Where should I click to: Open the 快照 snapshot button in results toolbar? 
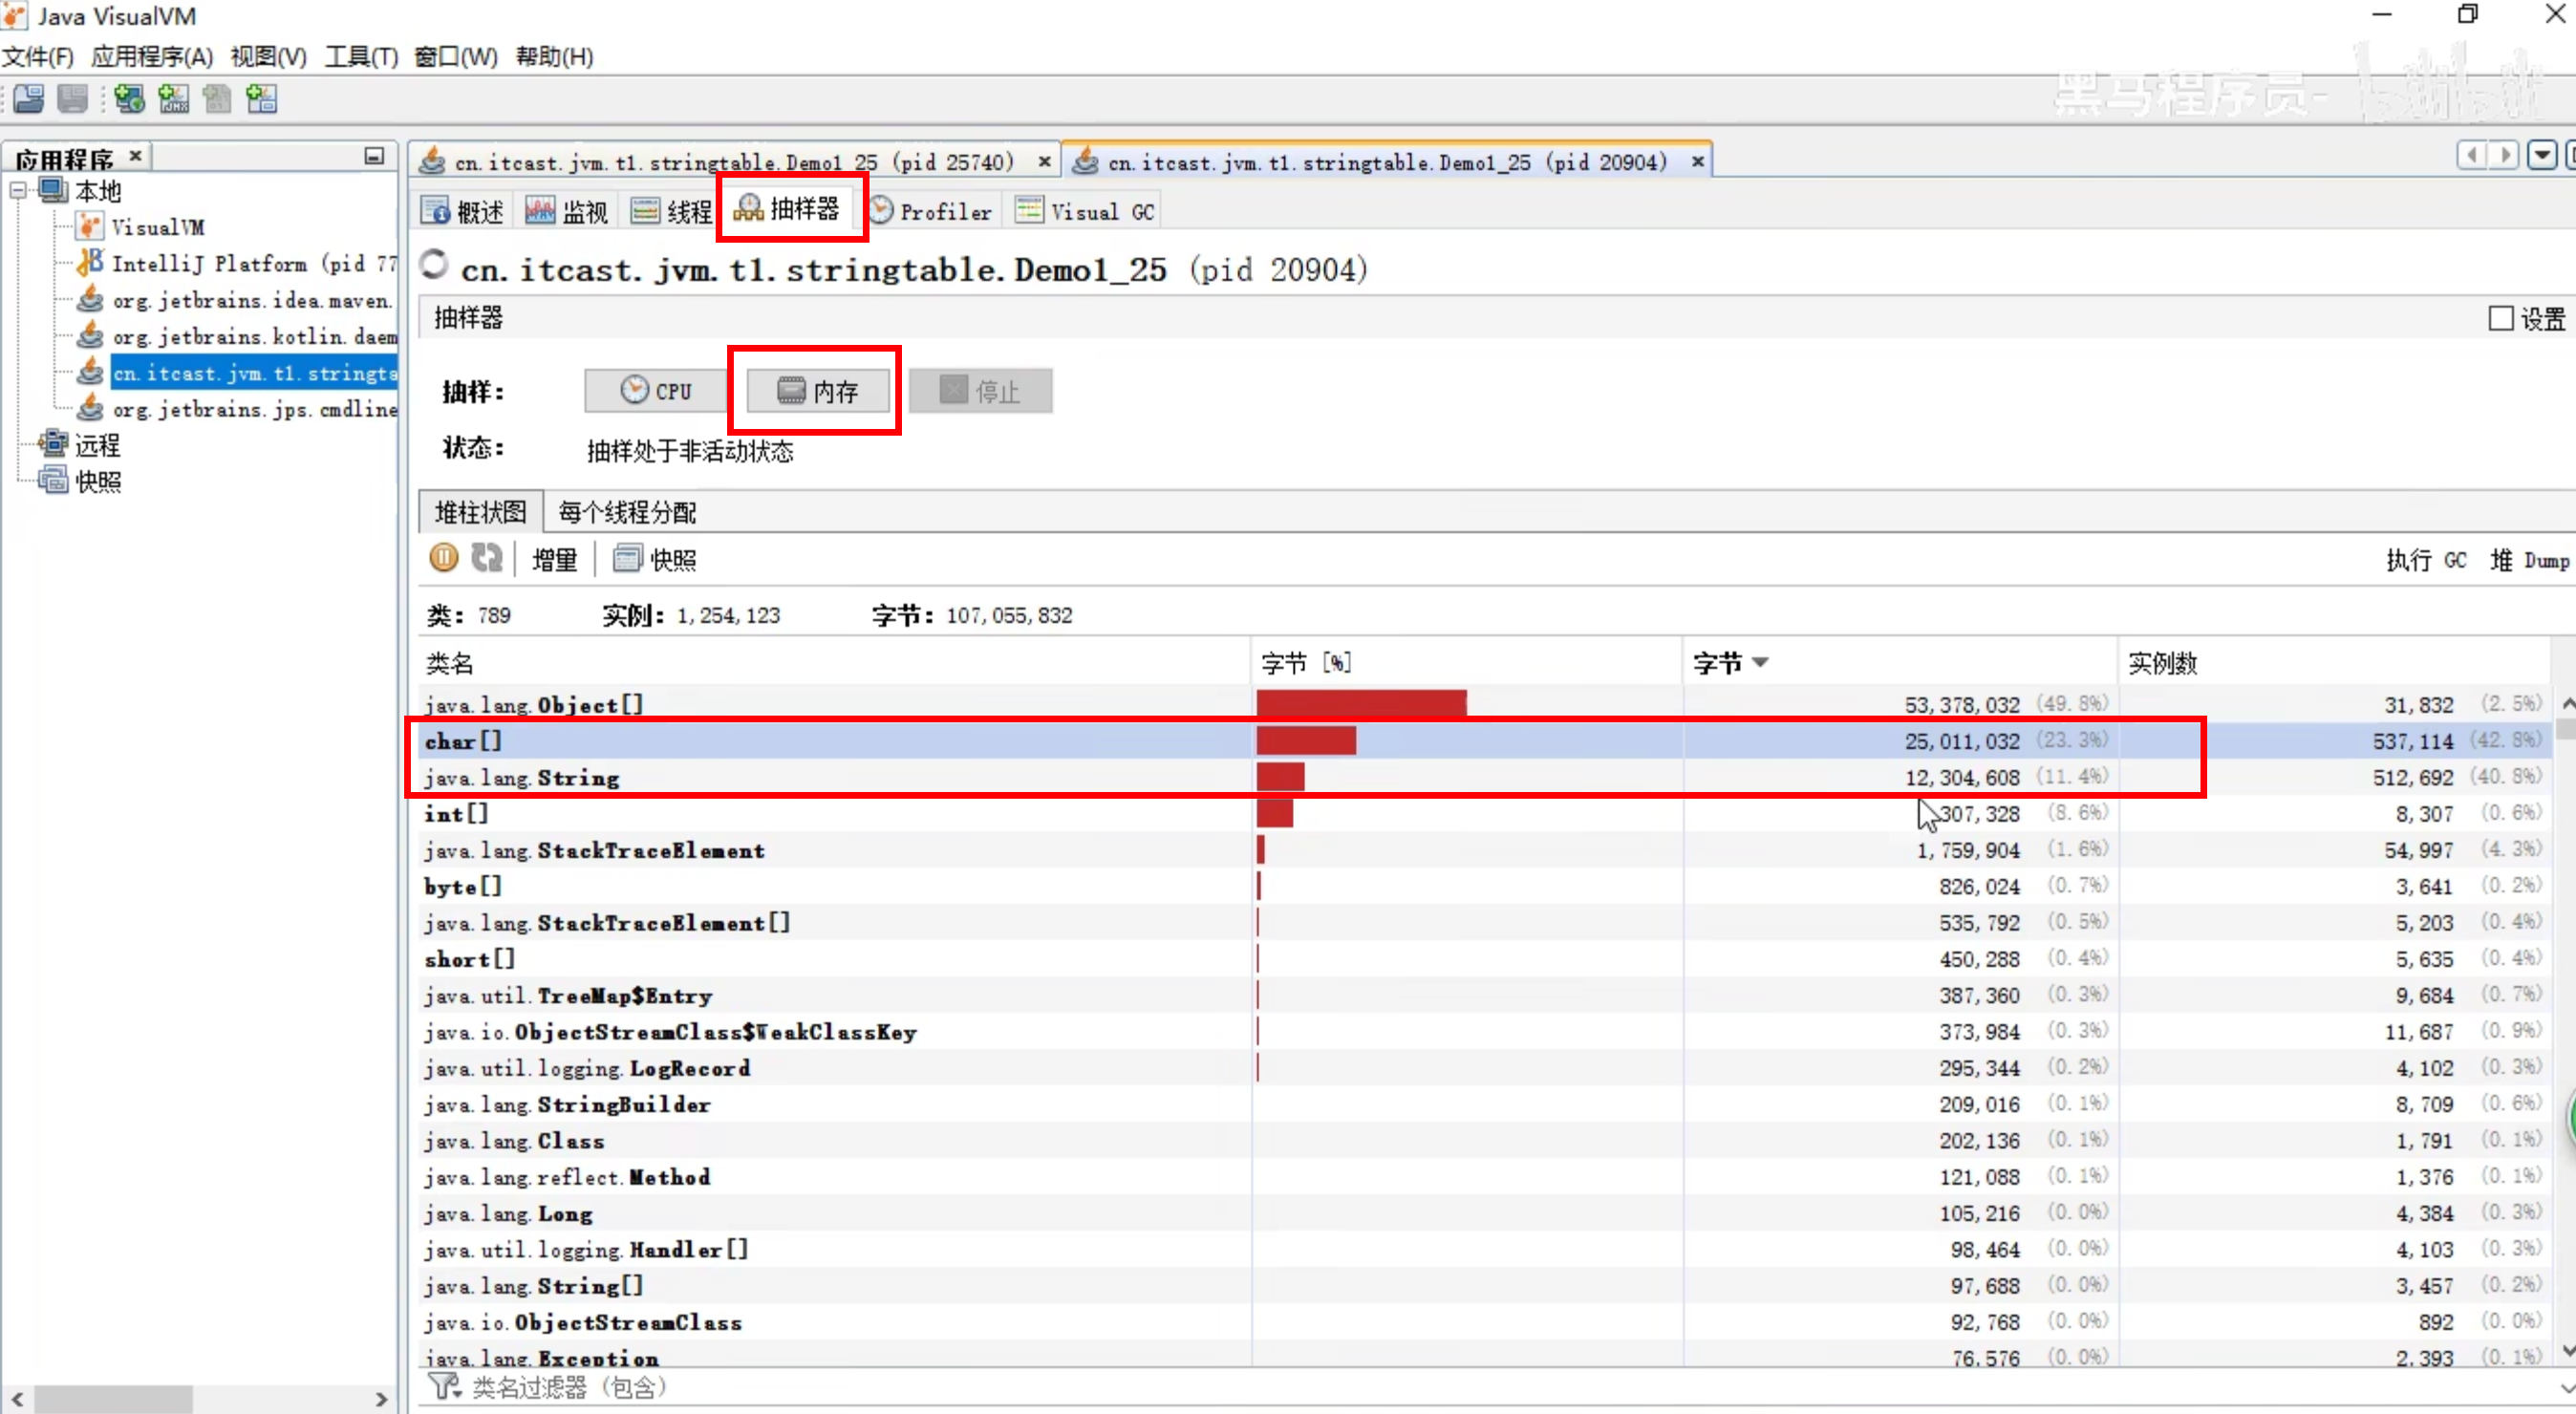click(656, 559)
